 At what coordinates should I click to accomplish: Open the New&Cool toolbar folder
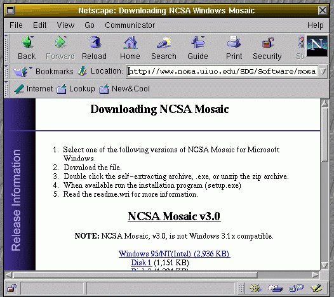[124, 89]
